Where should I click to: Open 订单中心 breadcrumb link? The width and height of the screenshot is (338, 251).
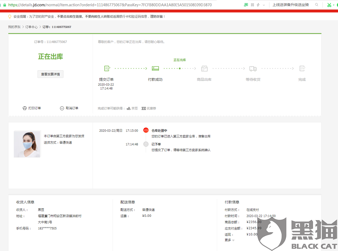[32, 27]
